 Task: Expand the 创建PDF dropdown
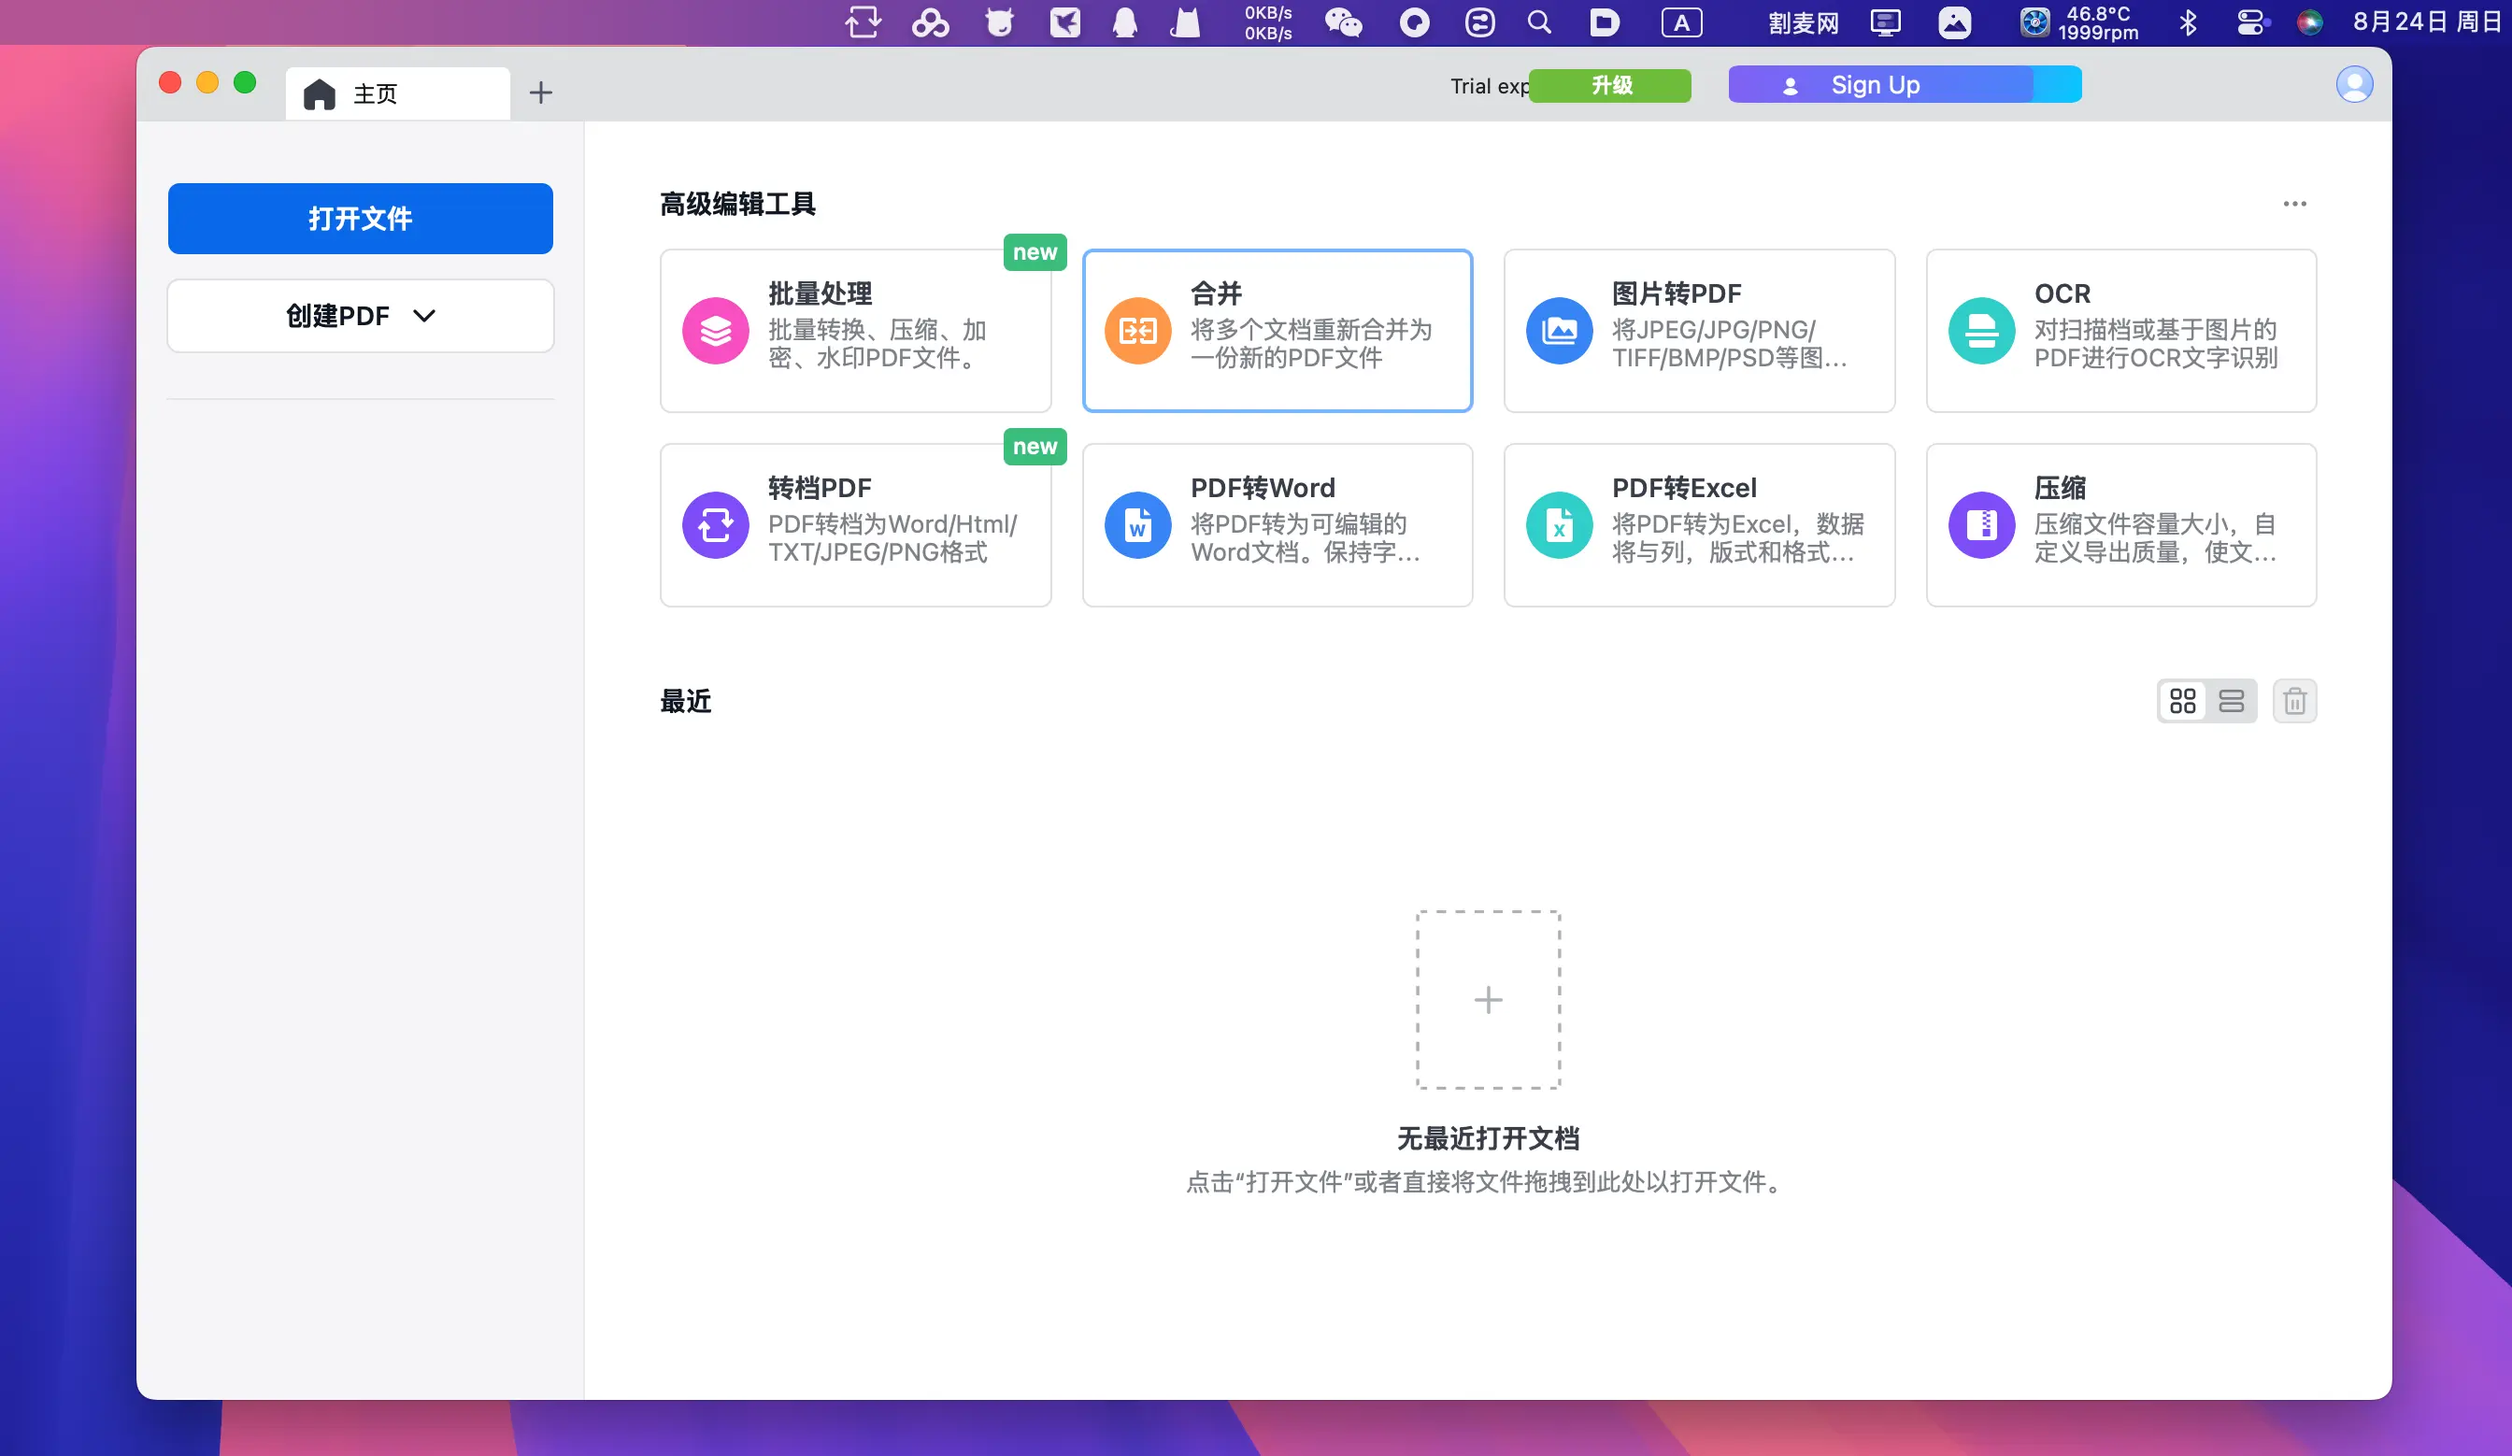(360, 316)
